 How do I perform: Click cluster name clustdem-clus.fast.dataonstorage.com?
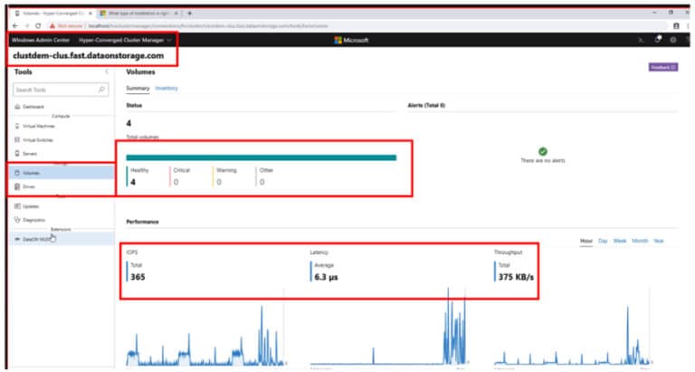click(88, 56)
